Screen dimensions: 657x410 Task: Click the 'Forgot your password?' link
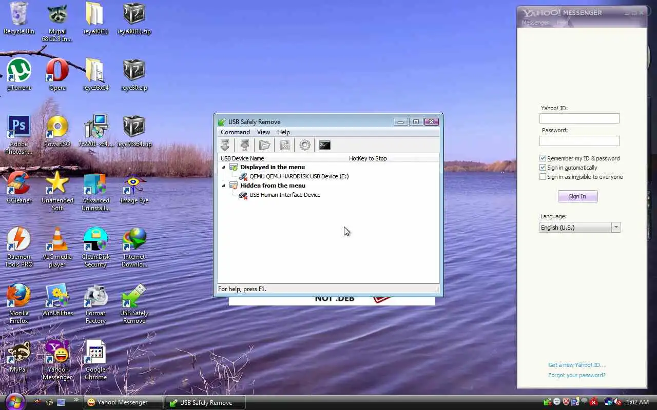coord(577,375)
